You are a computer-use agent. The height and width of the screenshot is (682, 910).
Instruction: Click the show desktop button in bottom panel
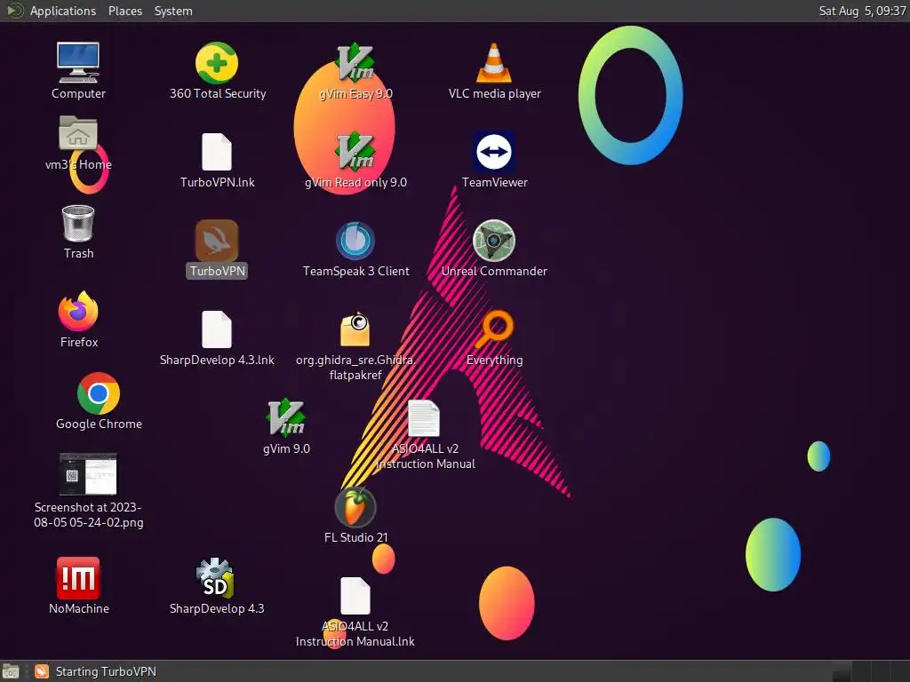10,671
